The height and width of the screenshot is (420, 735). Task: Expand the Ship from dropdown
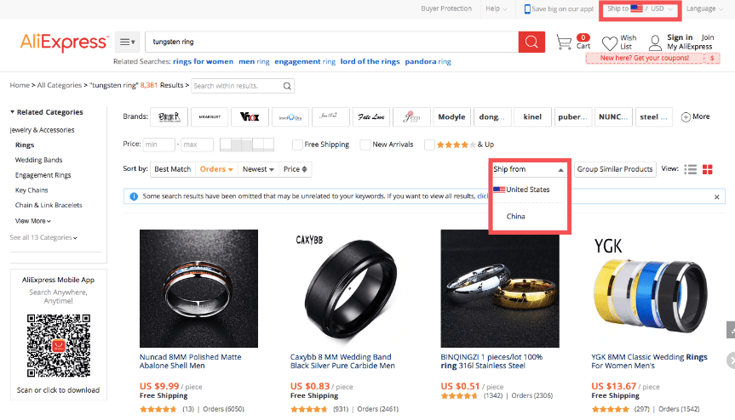point(528,169)
